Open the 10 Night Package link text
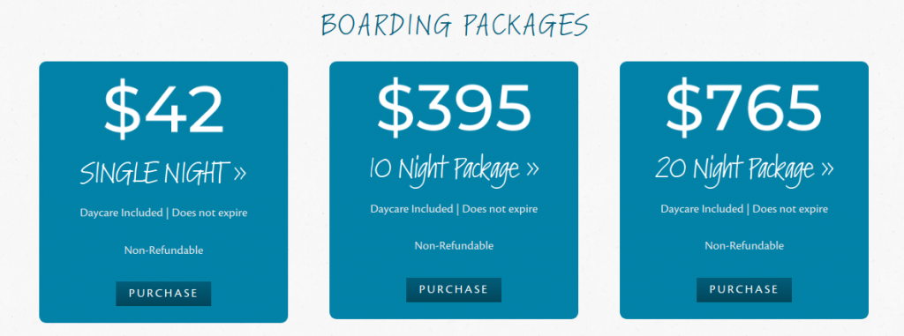 [x=445, y=169]
